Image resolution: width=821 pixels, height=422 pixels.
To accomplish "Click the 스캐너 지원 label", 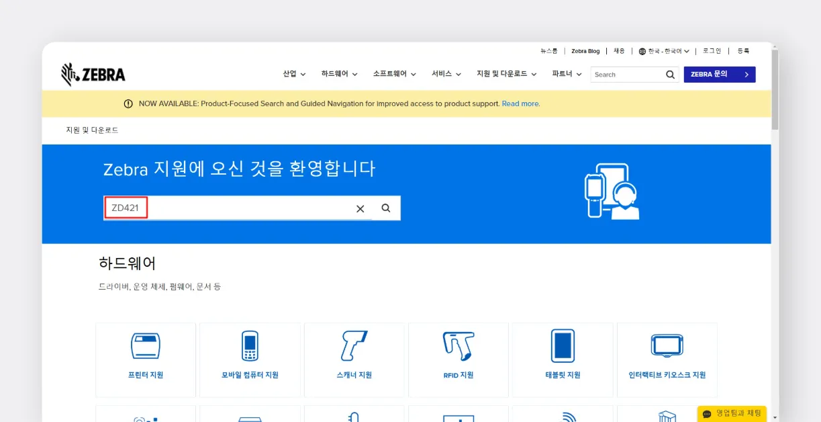I will pyautogui.click(x=354, y=375).
